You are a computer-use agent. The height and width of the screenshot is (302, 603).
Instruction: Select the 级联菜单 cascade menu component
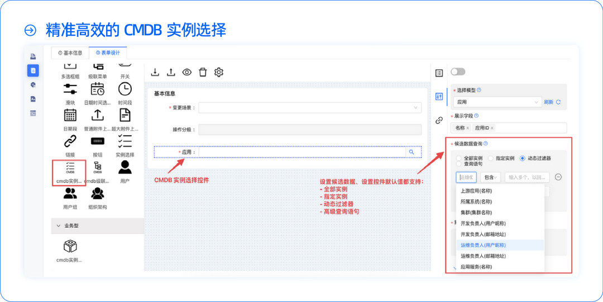[x=97, y=67]
